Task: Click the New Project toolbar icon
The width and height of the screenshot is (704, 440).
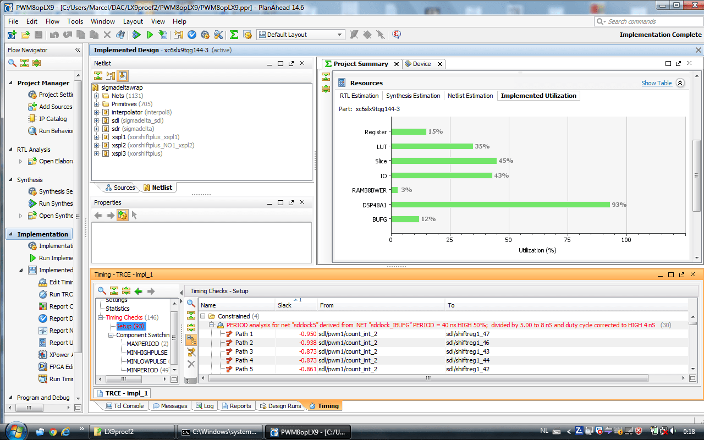Action: point(12,35)
